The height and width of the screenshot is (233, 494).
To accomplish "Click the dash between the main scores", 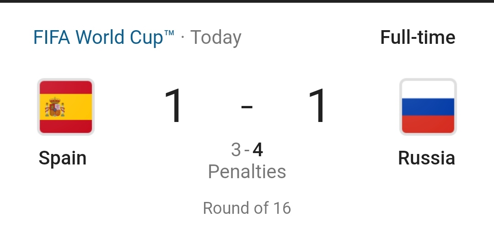I will [x=247, y=107].
